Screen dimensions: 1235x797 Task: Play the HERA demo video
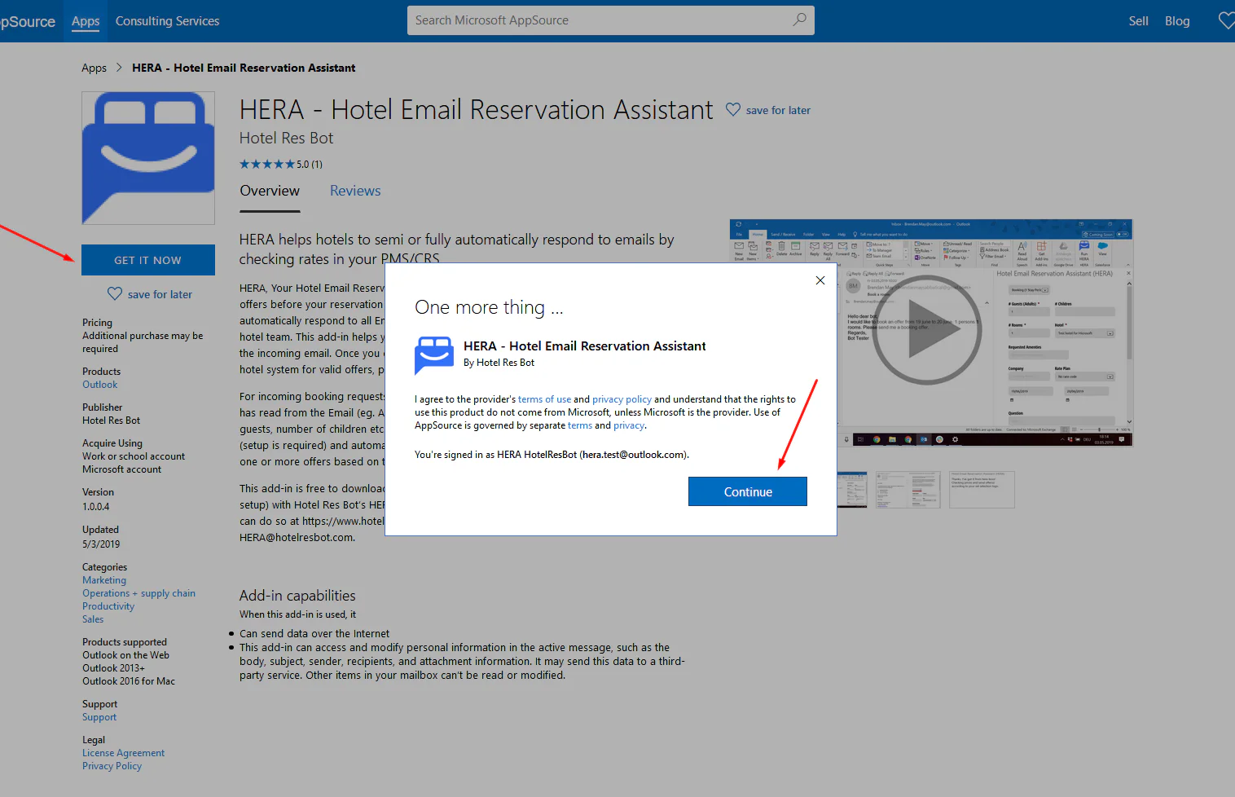coord(927,330)
